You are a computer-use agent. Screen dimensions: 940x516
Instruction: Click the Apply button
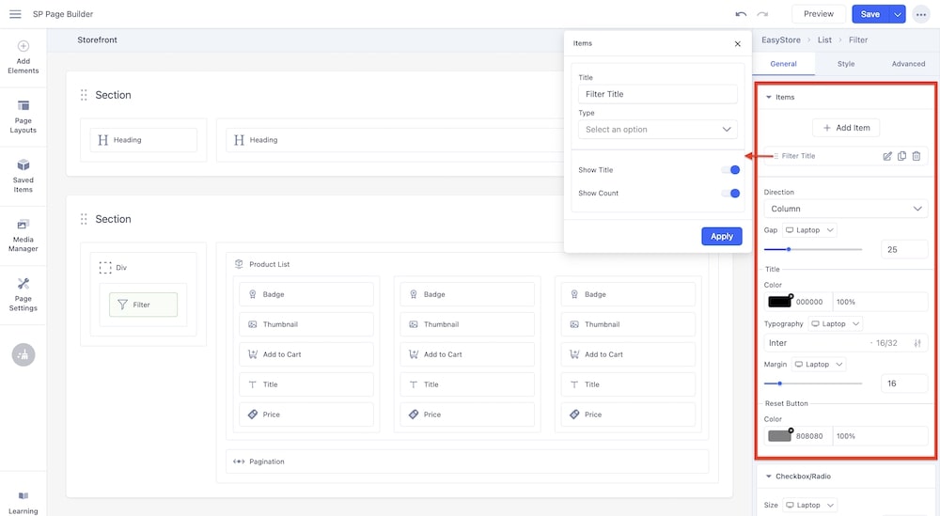pos(721,236)
